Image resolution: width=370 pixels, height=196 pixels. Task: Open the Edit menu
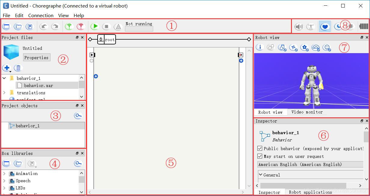click(x=19, y=15)
